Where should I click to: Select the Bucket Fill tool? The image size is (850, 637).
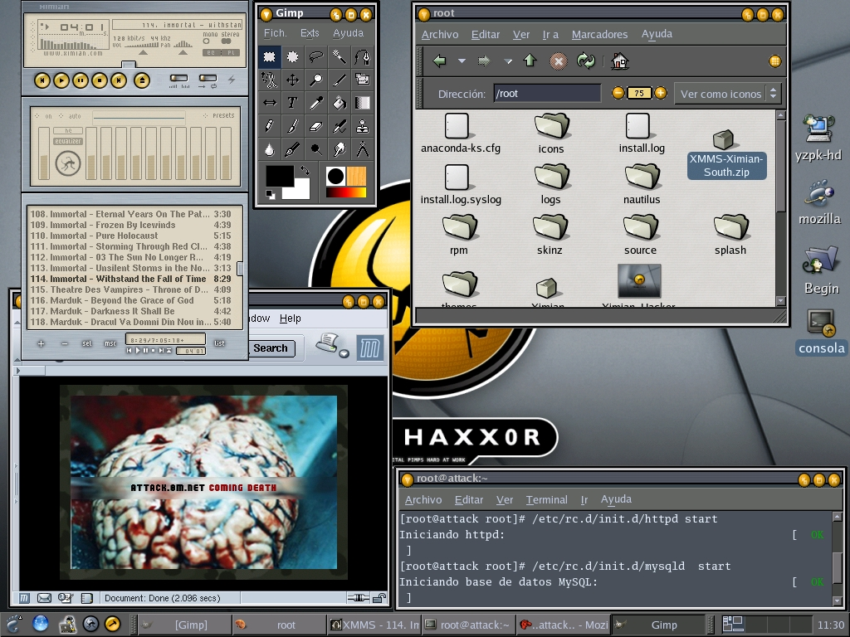339,103
